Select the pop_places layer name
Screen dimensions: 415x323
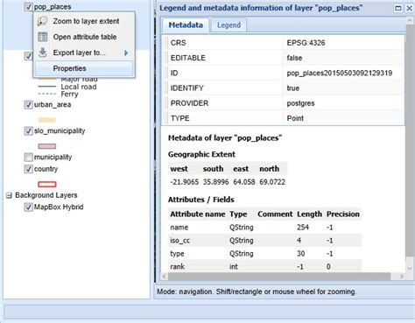pos(53,7)
